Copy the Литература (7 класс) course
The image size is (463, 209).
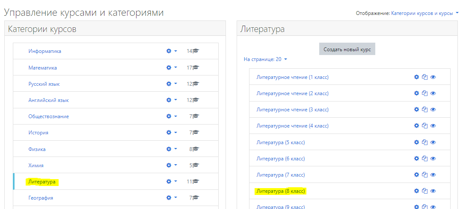point(424,175)
